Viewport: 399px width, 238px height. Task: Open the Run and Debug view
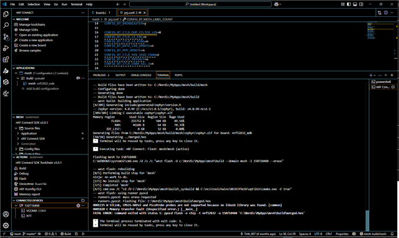click(6, 48)
